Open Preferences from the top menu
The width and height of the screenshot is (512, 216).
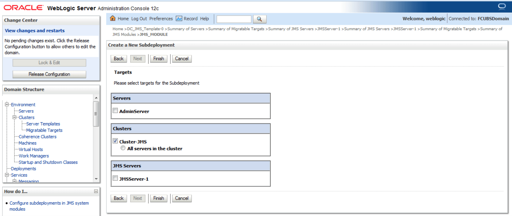(161, 19)
